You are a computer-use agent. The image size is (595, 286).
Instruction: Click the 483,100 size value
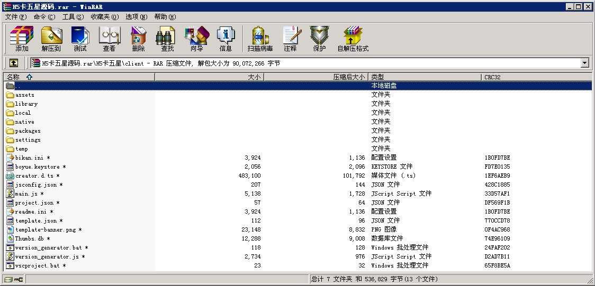(250, 176)
